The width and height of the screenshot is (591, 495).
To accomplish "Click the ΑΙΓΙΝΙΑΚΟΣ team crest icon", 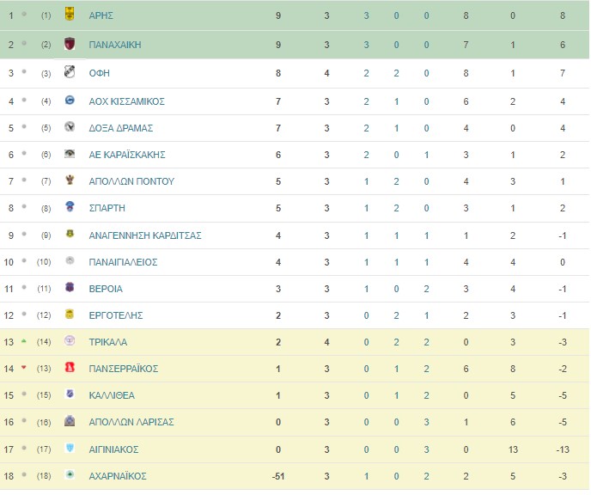I will click(70, 448).
